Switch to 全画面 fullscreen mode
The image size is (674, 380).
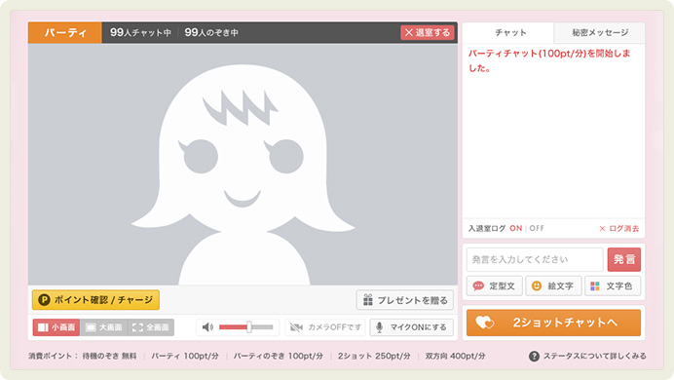151,327
